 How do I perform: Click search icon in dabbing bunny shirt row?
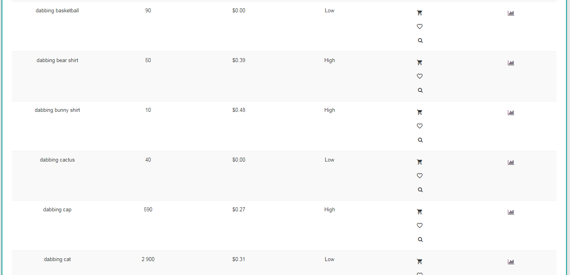tap(420, 140)
